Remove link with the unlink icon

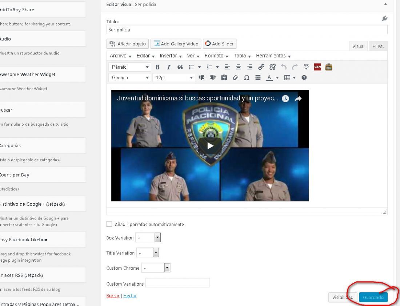pos(272,67)
